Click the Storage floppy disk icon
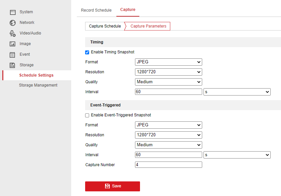This screenshot has width=281, height=196. (x=13, y=65)
